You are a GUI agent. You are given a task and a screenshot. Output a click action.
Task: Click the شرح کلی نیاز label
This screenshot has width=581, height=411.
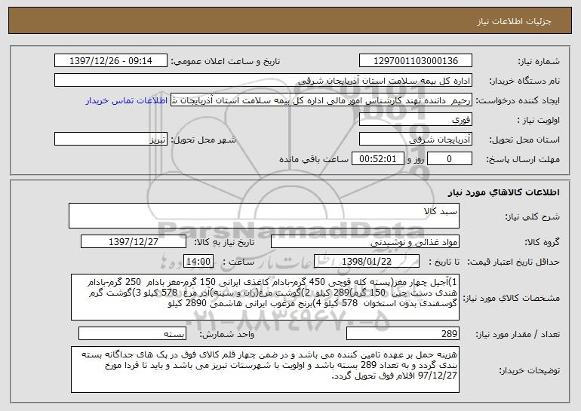(x=533, y=217)
